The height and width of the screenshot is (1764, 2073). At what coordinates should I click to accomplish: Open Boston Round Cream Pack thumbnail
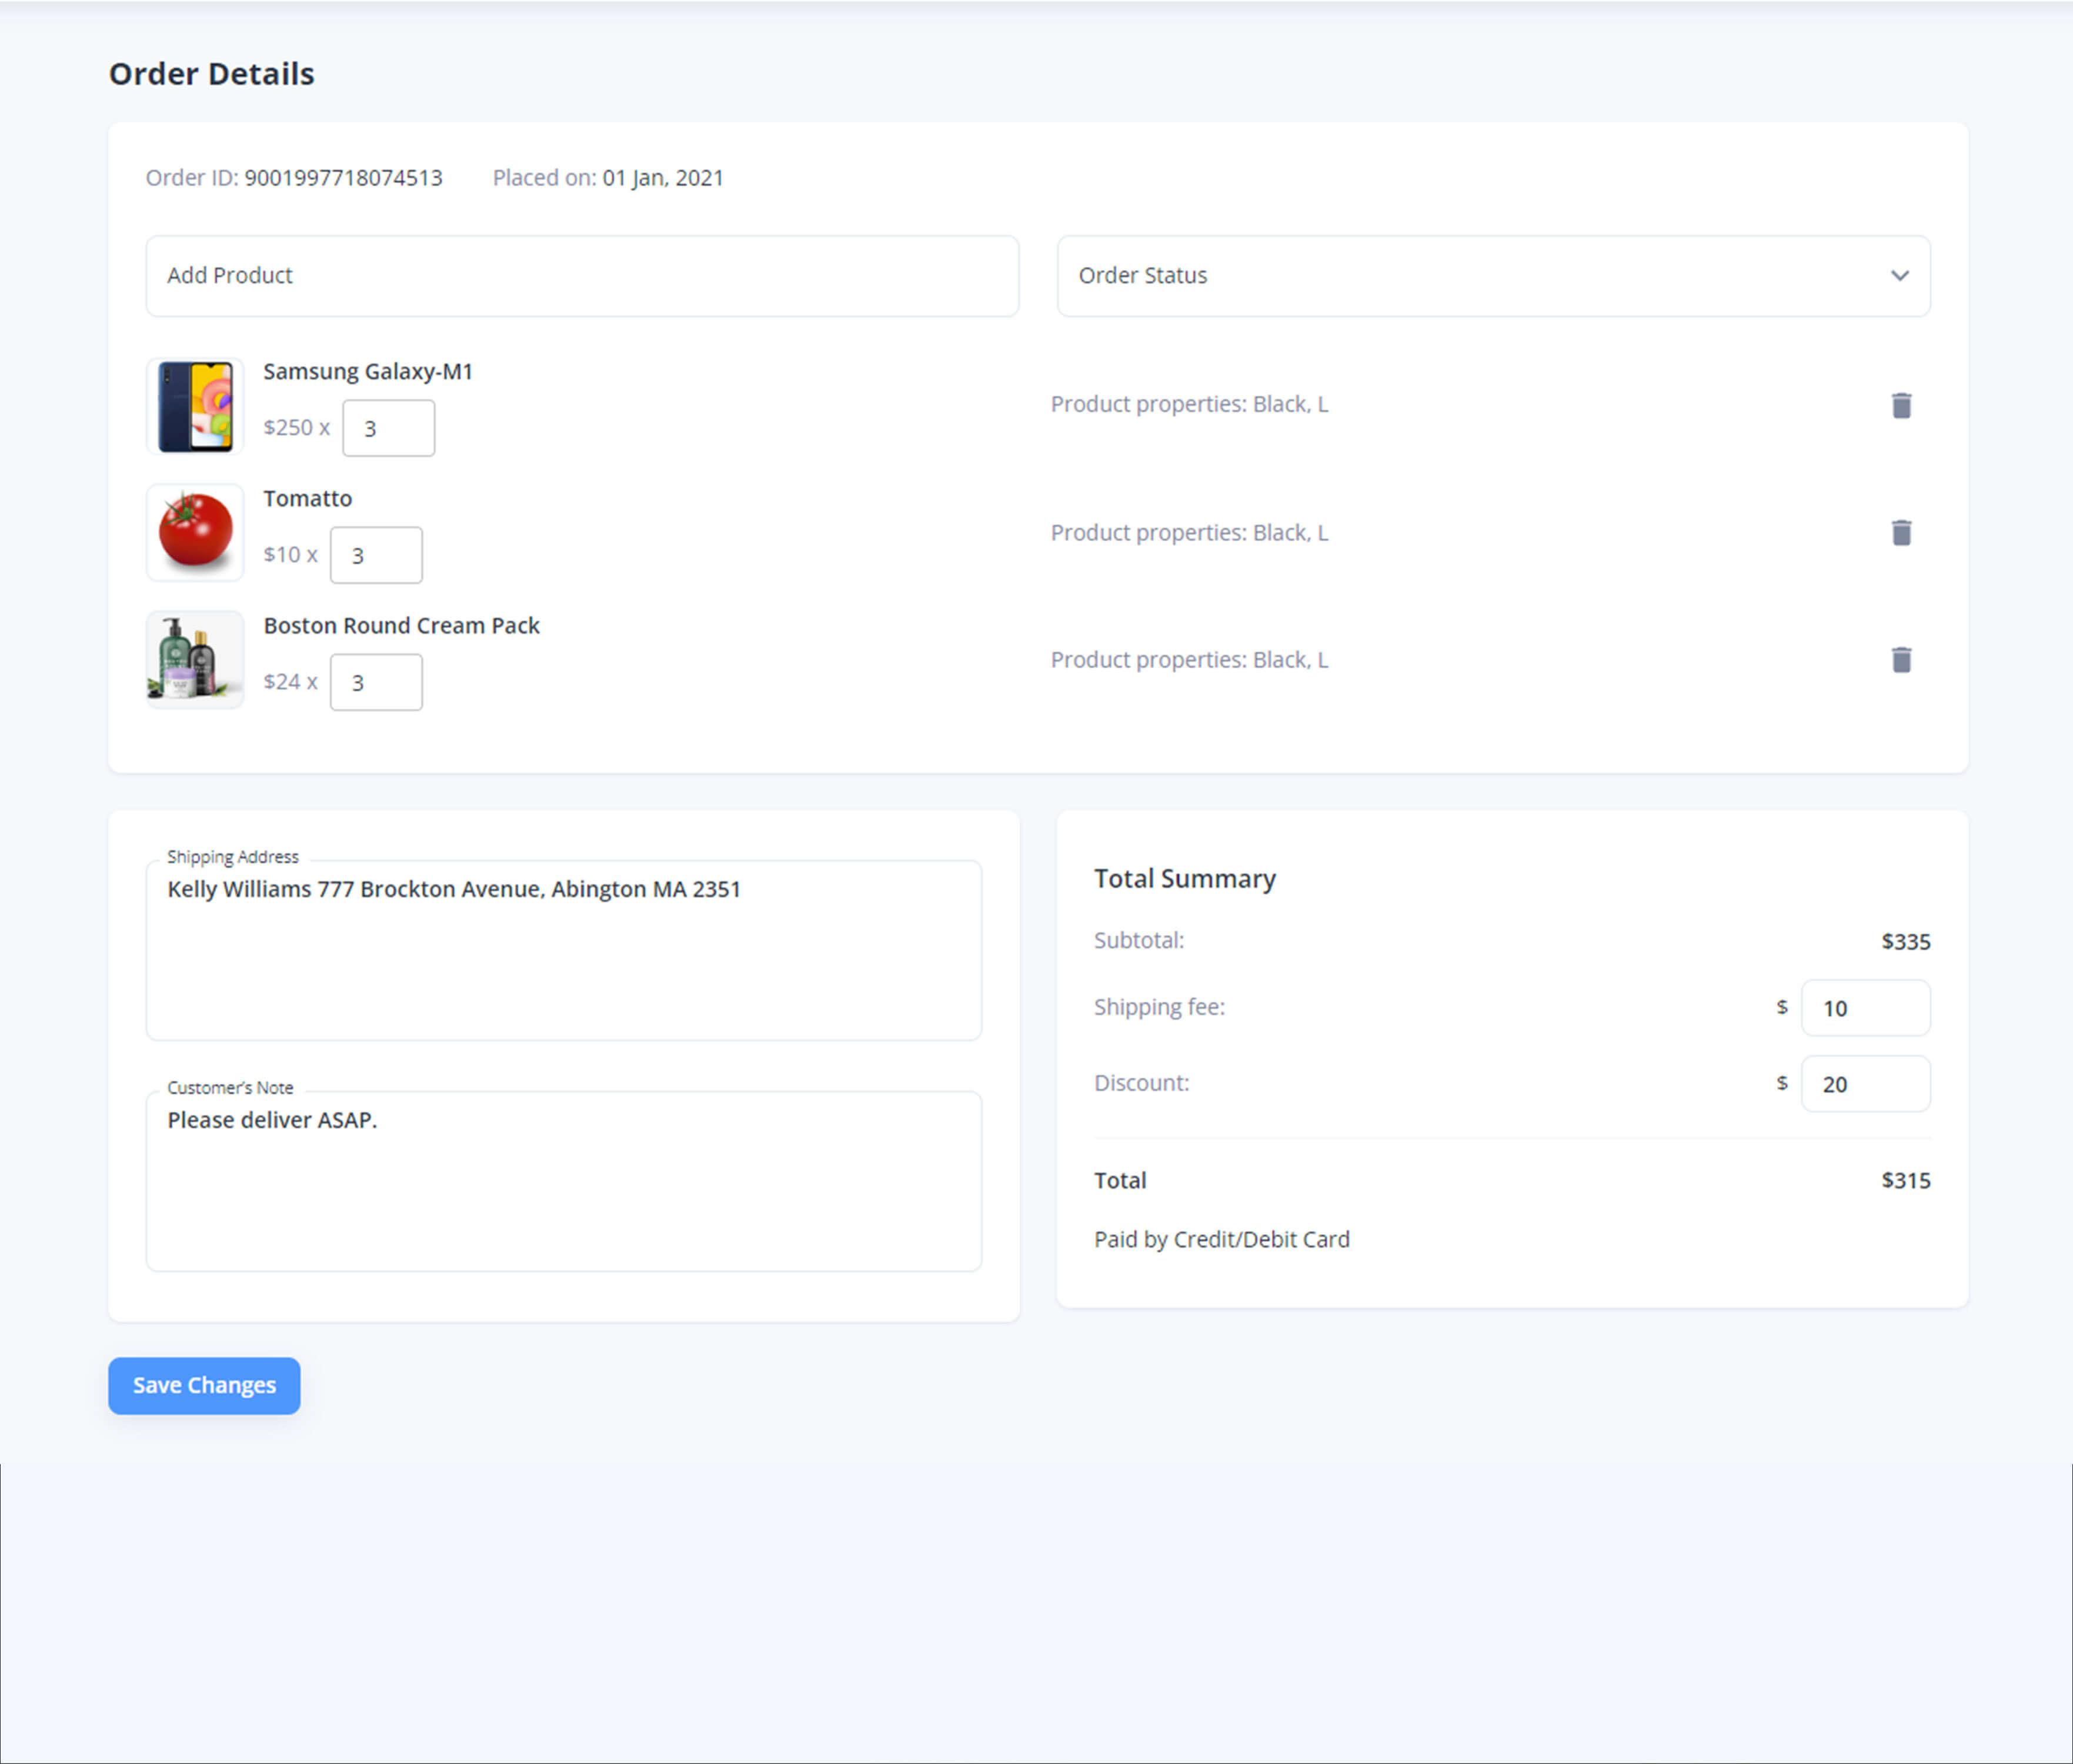(x=195, y=659)
